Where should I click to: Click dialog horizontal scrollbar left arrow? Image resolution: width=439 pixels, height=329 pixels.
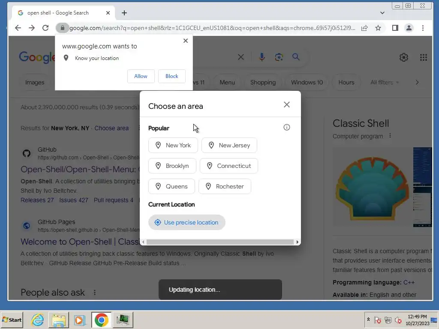pos(143,242)
